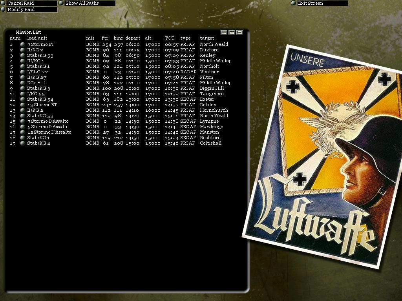Viewport: 402px width, 301px height.
Task: Click target 'Manston'
Action: 210,132
